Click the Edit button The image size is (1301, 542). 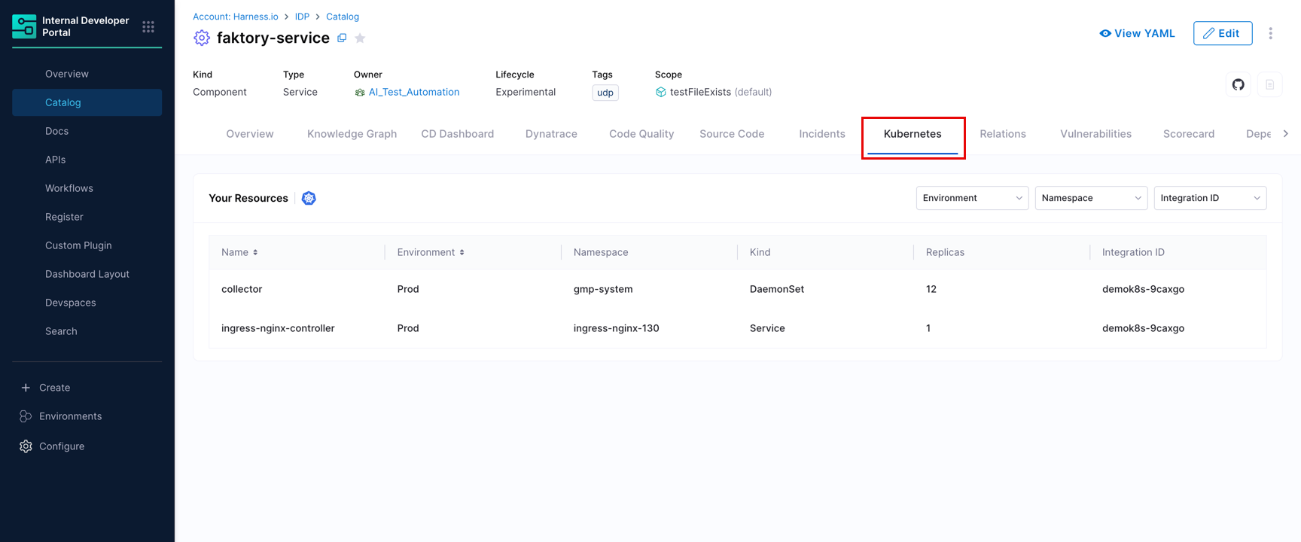coord(1222,33)
